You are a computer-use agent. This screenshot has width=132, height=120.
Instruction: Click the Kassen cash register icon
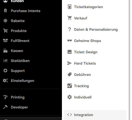[5, 51]
